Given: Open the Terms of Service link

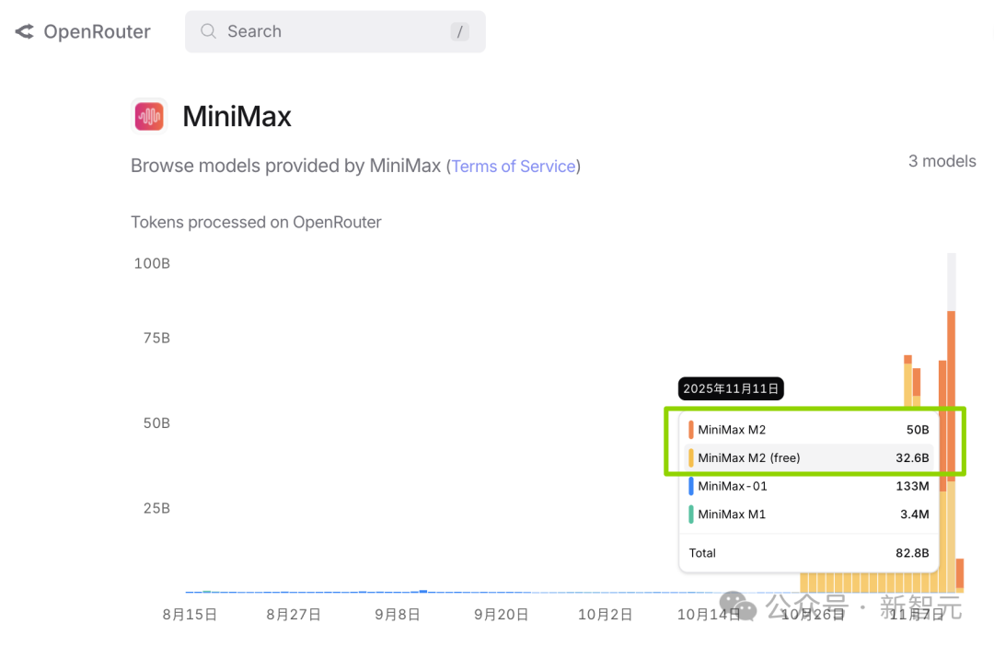Looking at the screenshot, I should 514,166.
